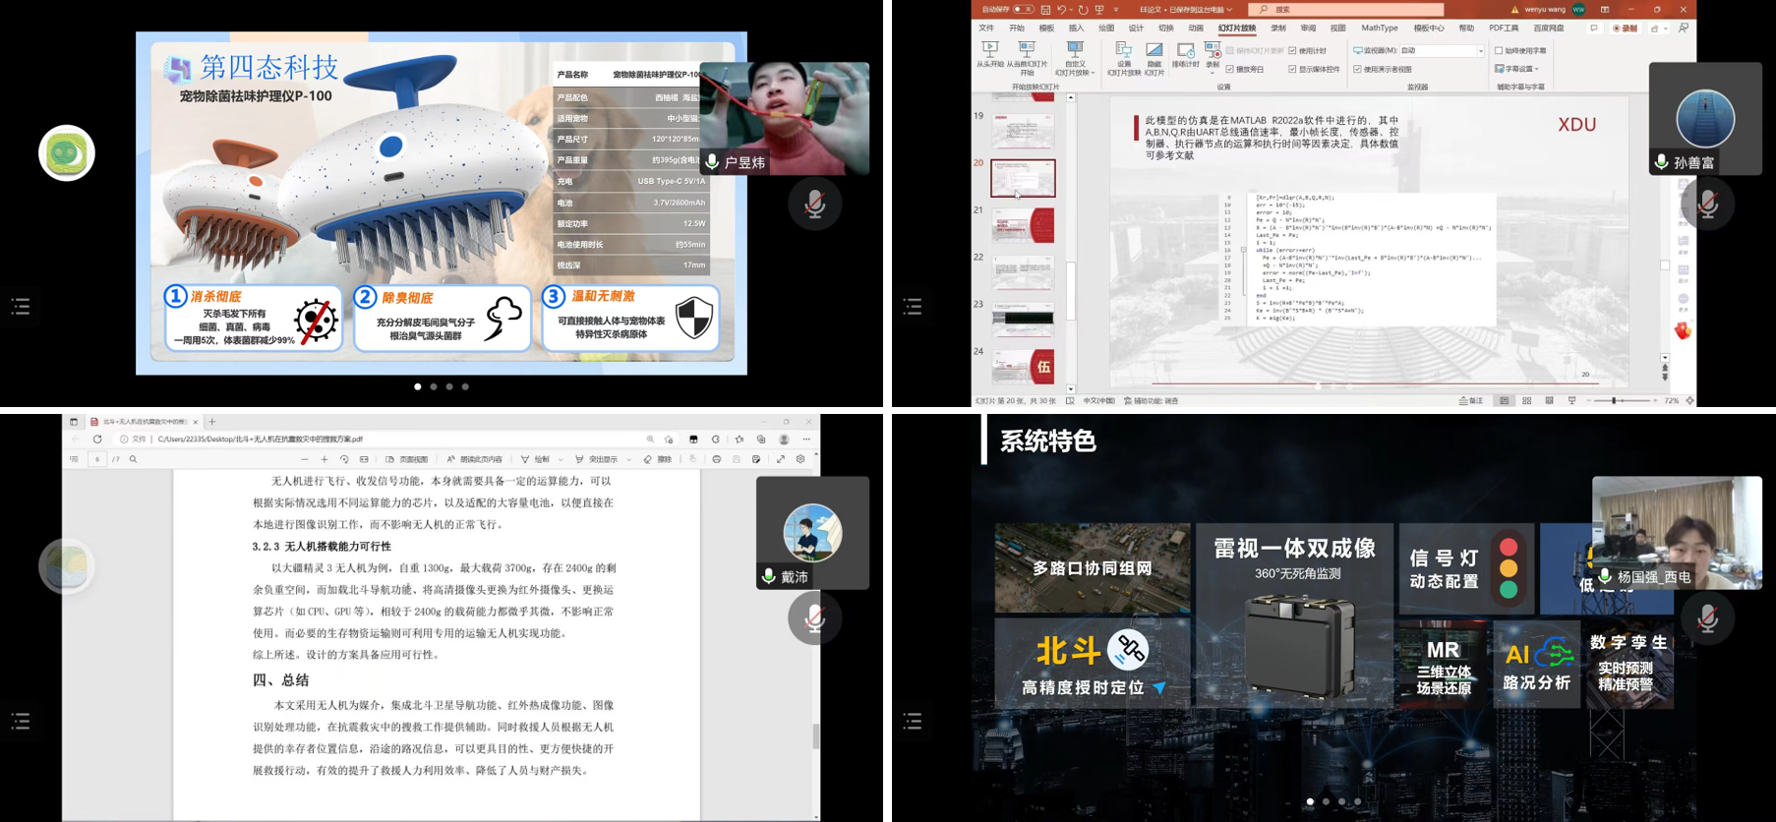Select slide 22 thumbnail
This screenshot has height=822, width=1776.
1023,272
